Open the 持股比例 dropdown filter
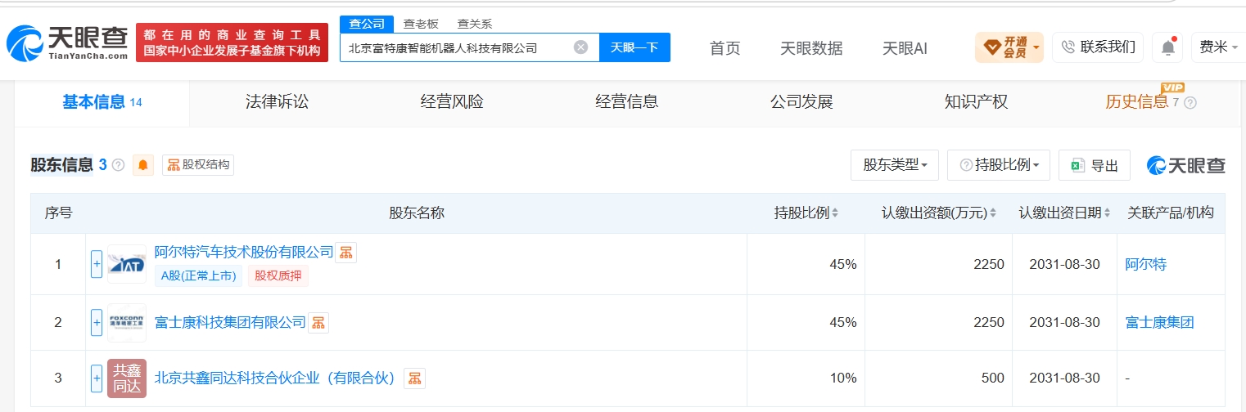 click(x=998, y=165)
